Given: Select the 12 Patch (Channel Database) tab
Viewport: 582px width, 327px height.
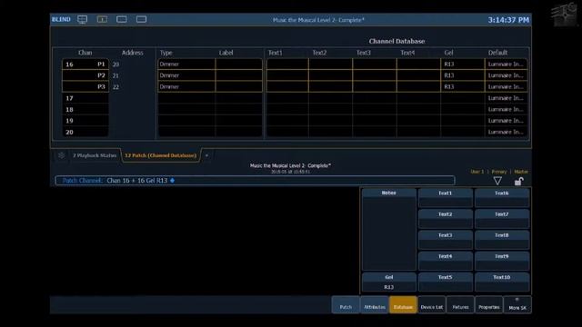Looking at the screenshot, I should [x=161, y=155].
